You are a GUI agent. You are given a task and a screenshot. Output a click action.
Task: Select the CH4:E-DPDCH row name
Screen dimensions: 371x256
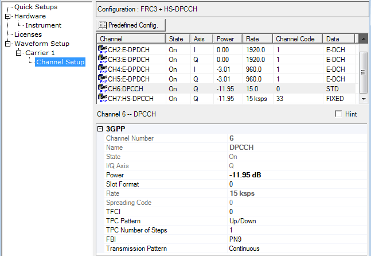click(128, 69)
